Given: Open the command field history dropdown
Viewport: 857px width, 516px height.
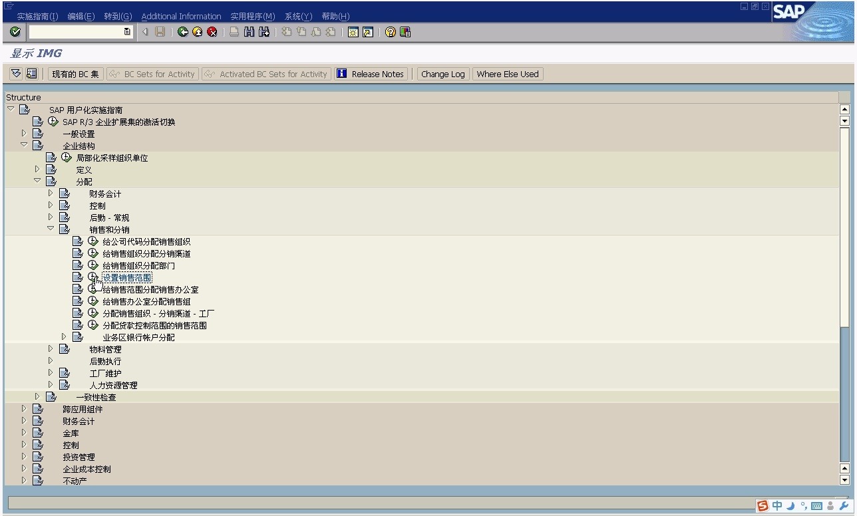Looking at the screenshot, I should (x=127, y=32).
